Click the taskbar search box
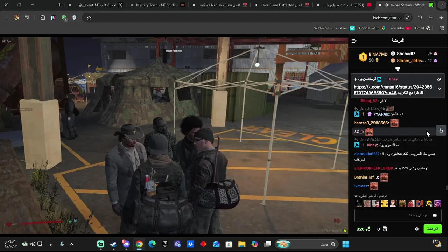The width and height of the screenshot is (448, 252). 307,244
